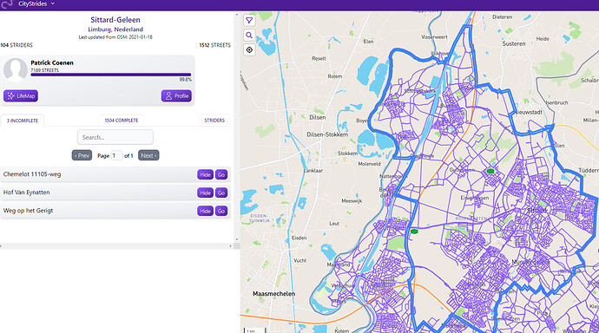Screen dimensions: 599x333
Task: Expand the CityStrides dropdown menu
Action: coord(53,3)
